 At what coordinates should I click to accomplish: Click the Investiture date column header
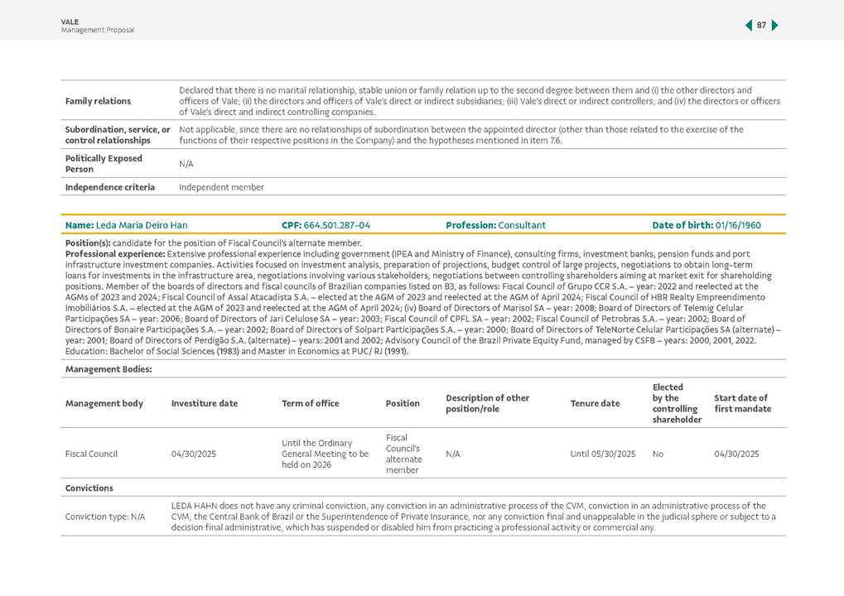tap(204, 404)
